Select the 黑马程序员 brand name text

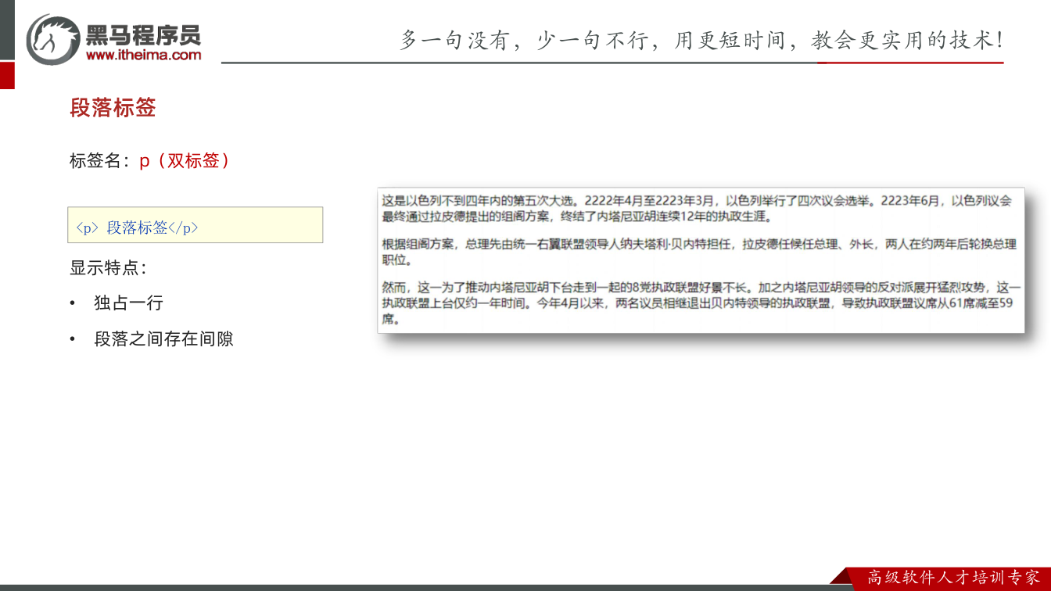143,34
